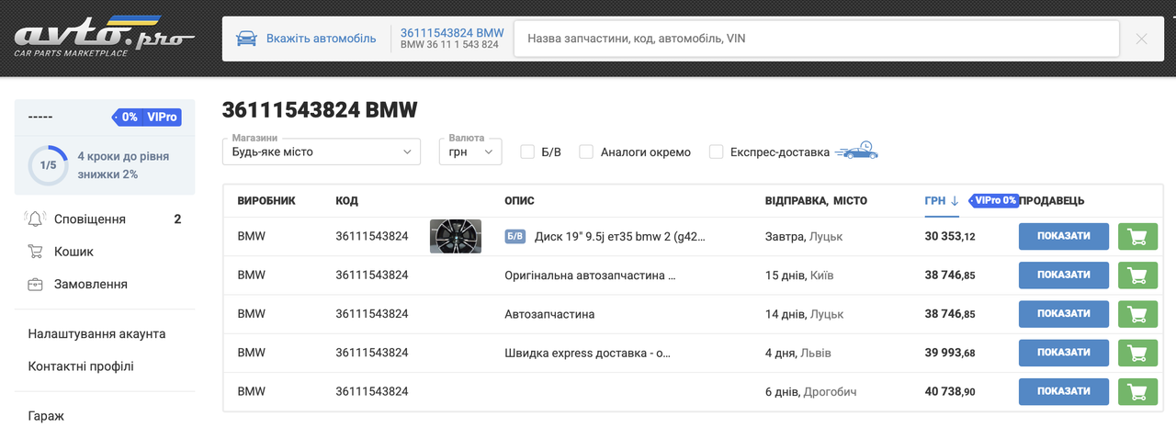Click 15 днів, Київ shipping cell
1176x427 pixels.
[799, 275]
